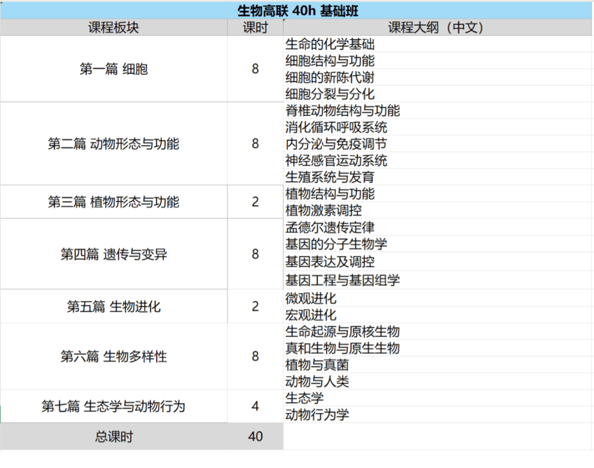This screenshot has height=468, width=594.
Task: Click the cell 宏观进化
Action: 437,315
